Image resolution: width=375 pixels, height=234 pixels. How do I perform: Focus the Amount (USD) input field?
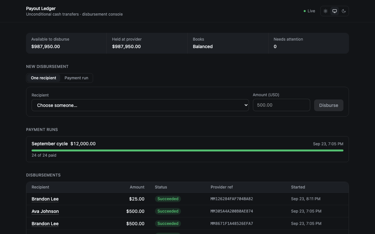(282, 105)
